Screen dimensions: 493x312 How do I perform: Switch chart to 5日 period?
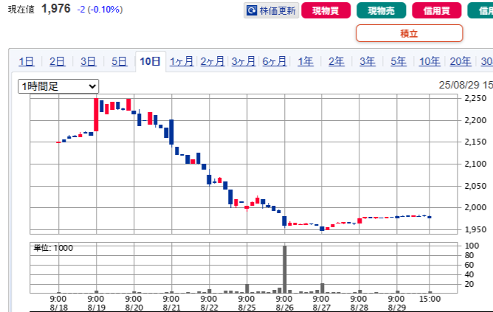[119, 61]
